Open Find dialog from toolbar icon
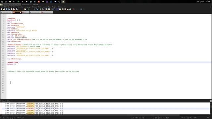 pyautogui.click(x=34, y=9)
